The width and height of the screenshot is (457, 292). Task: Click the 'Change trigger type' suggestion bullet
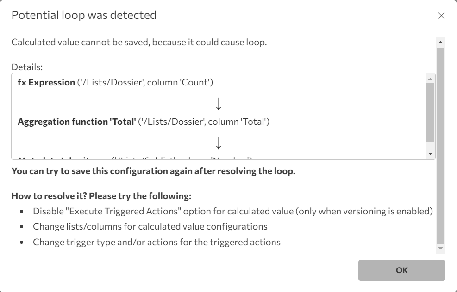157,242
